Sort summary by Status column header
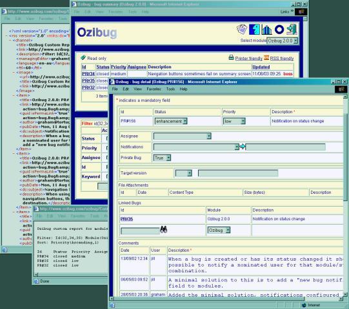The height and width of the screenshot is (309, 349). pos(103,67)
